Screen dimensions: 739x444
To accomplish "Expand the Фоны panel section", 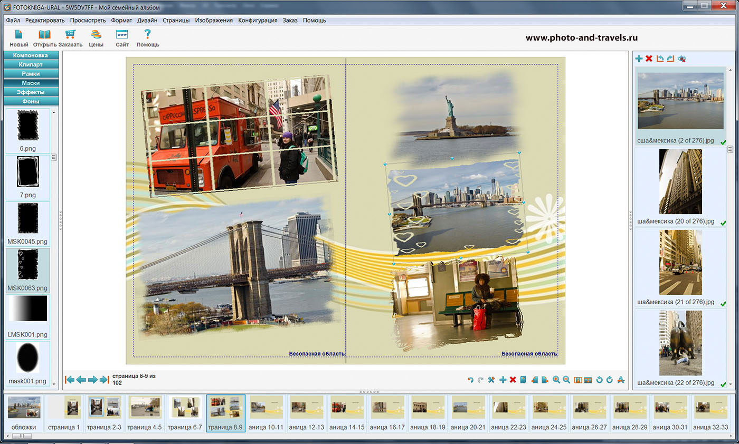I will [x=31, y=101].
